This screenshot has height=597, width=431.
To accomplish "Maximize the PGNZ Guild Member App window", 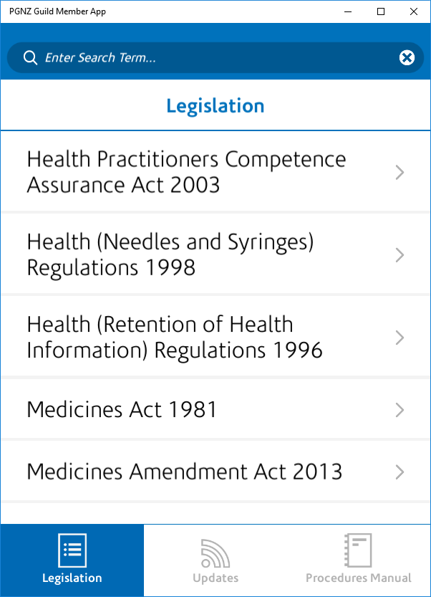I will (381, 11).
